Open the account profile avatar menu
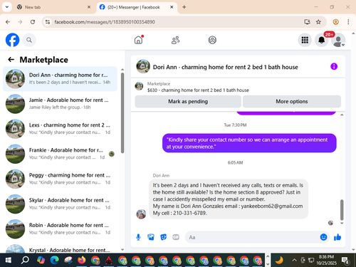The image size is (356, 267). [338, 40]
